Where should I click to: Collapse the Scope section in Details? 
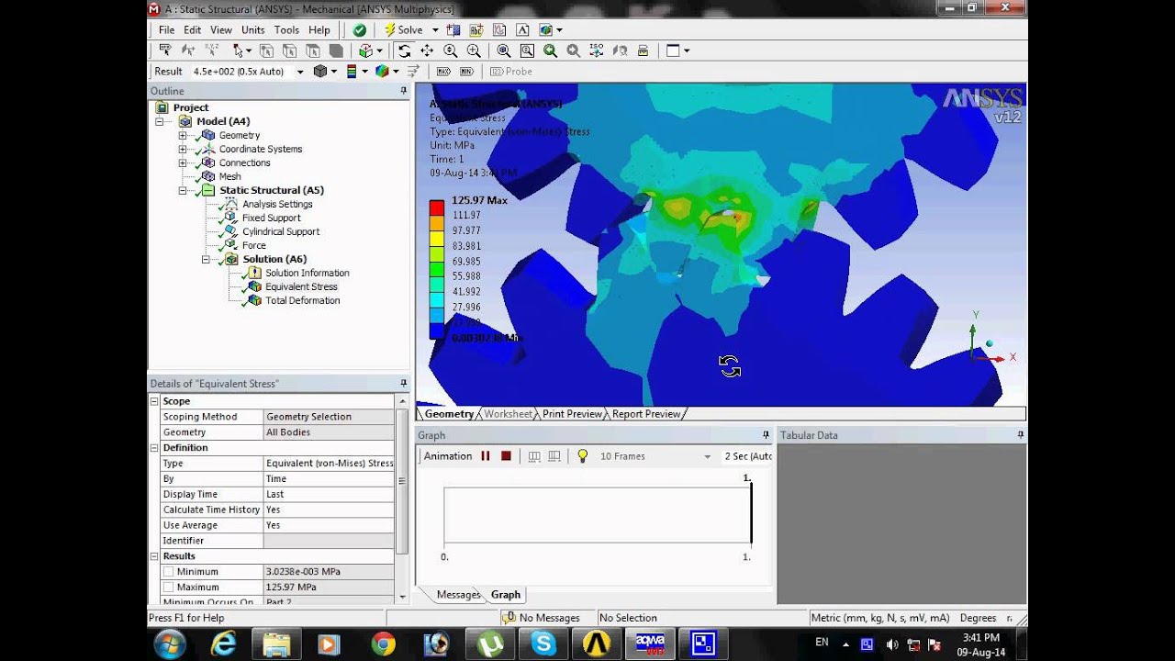tap(154, 401)
